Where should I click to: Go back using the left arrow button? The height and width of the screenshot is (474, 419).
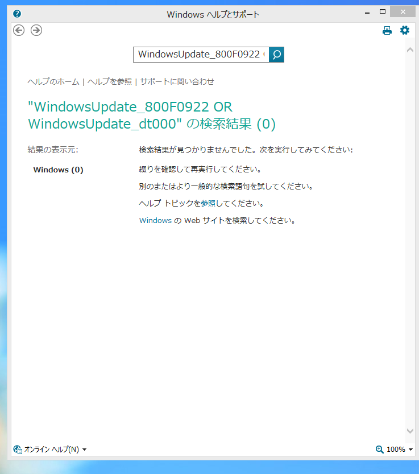[19, 30]
